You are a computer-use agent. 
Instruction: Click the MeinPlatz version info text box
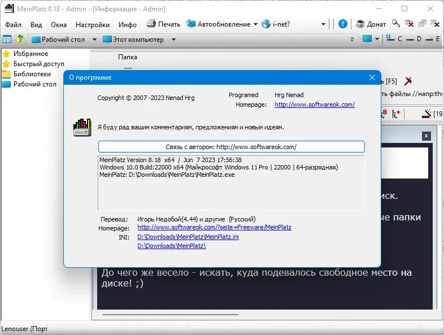(231, 182)
